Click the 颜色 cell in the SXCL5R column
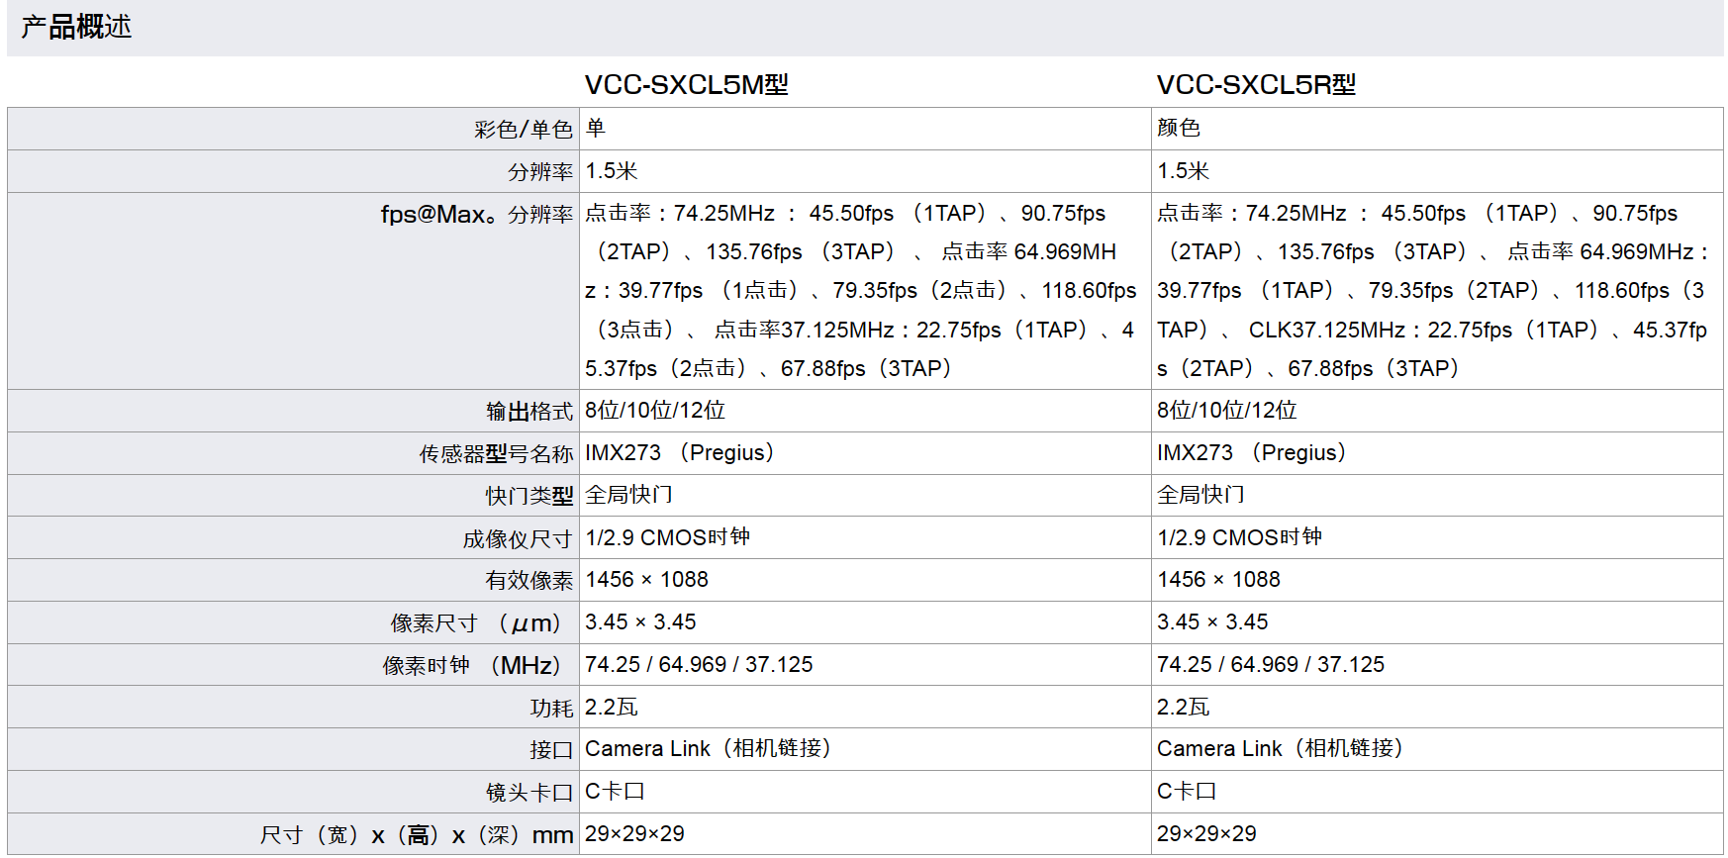Screen dimensions: 1728x858 click(x=1179, y=129)
